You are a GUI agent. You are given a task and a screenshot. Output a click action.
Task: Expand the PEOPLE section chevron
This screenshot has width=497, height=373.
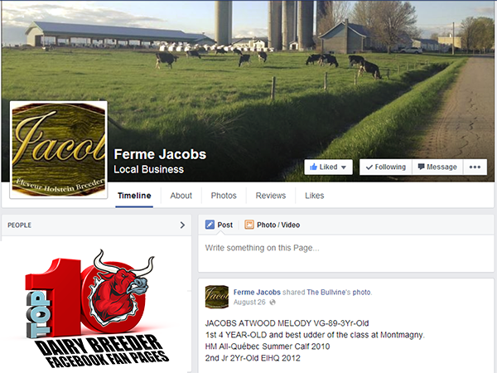click(x=182, y=225)
